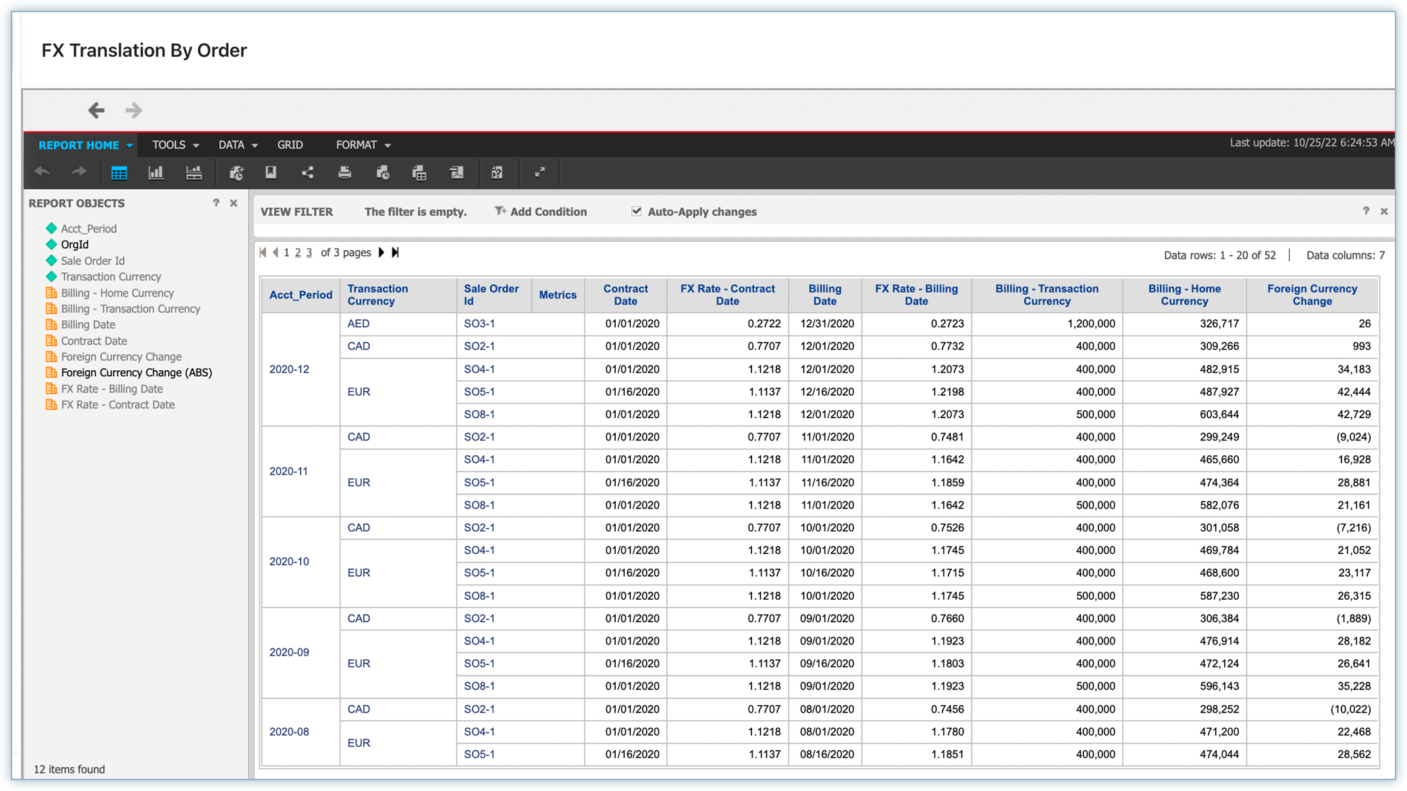
Task: Click the full screen mode icon
Action: click(x=540, y=172)
